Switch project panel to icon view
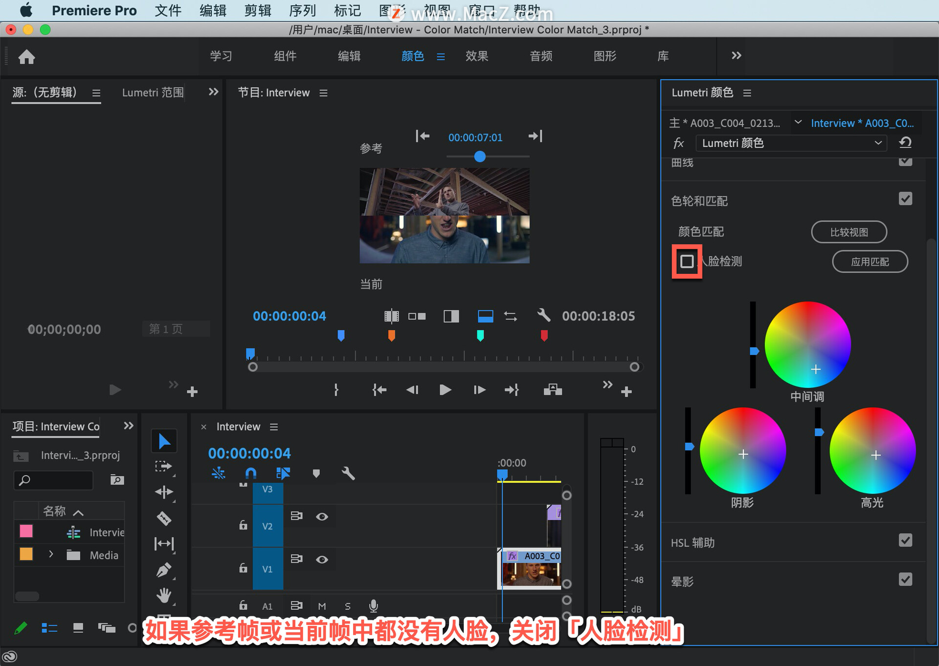The width and height of the screenshot is (939, 666). coord(78,628)
